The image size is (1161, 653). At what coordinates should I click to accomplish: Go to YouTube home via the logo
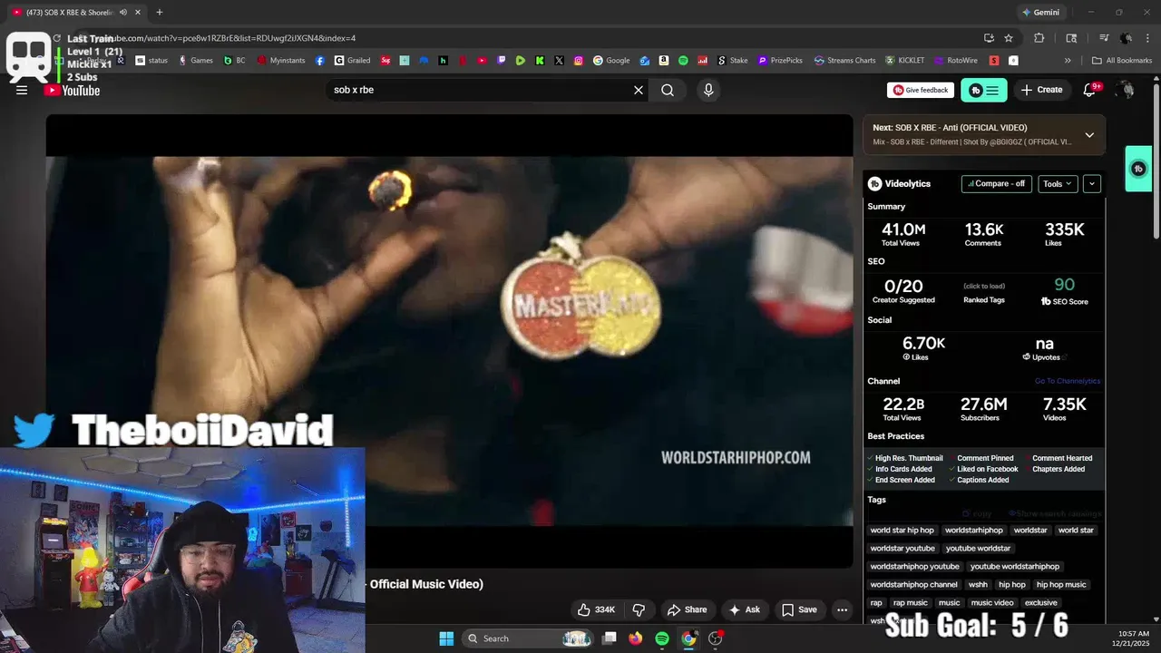click(73, 90)
